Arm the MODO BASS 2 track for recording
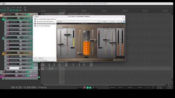Viewport: 175px width, 98px height. coord(8,60)
